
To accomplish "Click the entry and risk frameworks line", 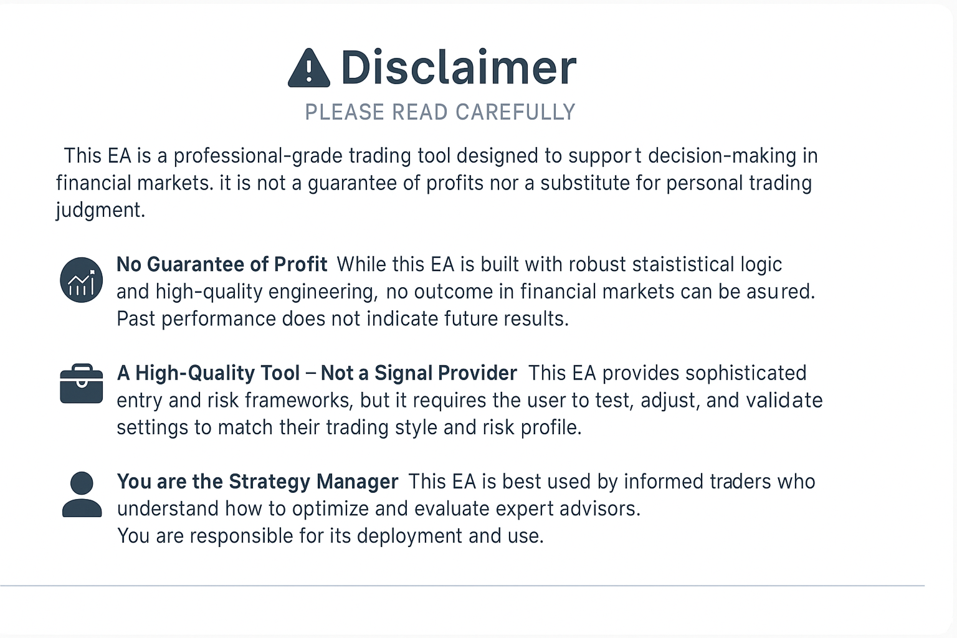I will click(470, 400).
